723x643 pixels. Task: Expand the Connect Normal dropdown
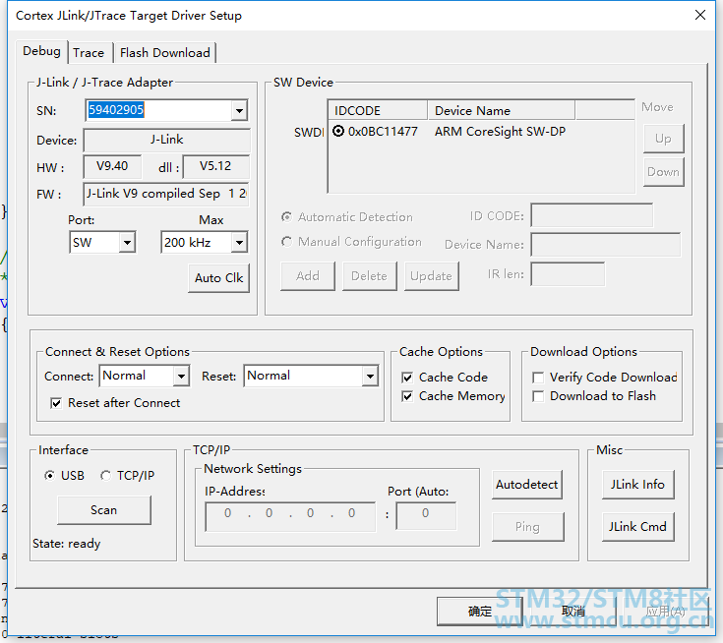[181, 377]
